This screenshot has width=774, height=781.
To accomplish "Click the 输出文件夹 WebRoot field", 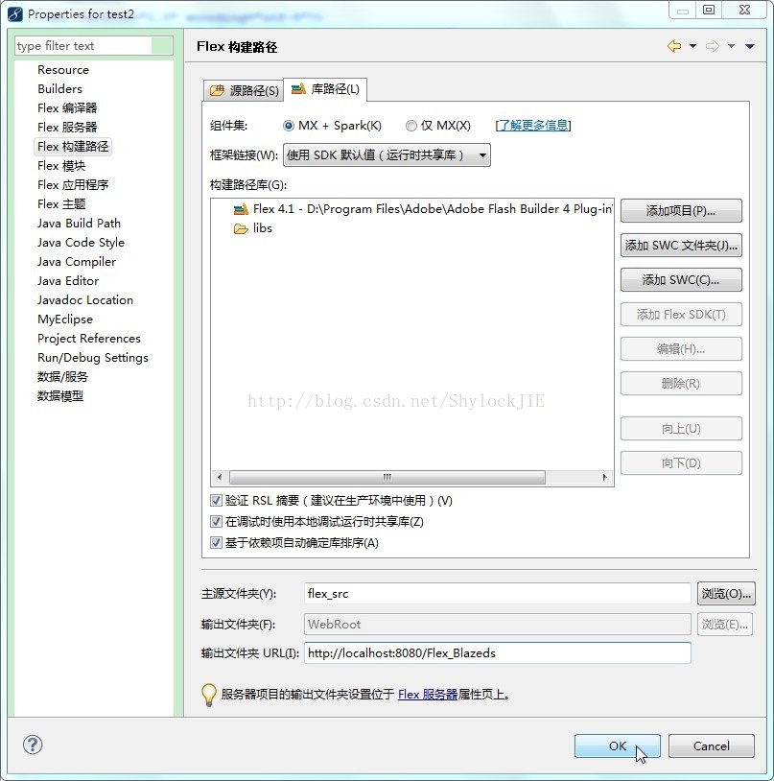I will pyautogui.click(x=497, y=624).
